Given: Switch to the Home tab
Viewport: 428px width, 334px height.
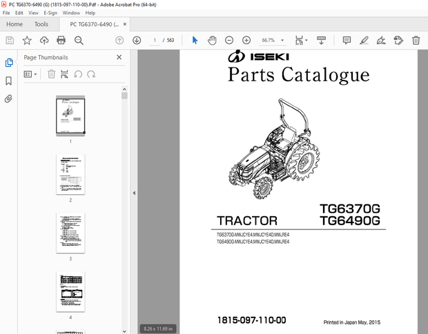Looking at the screenshot, I should pos(14,24).
